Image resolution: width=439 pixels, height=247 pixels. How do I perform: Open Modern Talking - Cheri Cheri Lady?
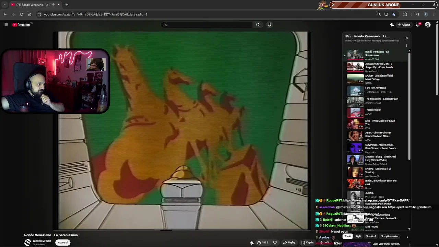click(375, 160)
